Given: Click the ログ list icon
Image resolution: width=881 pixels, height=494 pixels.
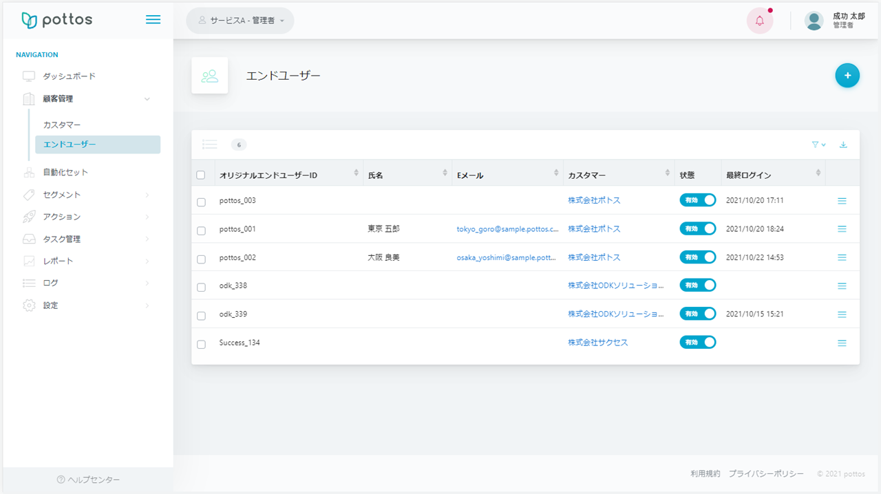Looking at the screenshot, I should pyautogui.click(x=29, y=283).
